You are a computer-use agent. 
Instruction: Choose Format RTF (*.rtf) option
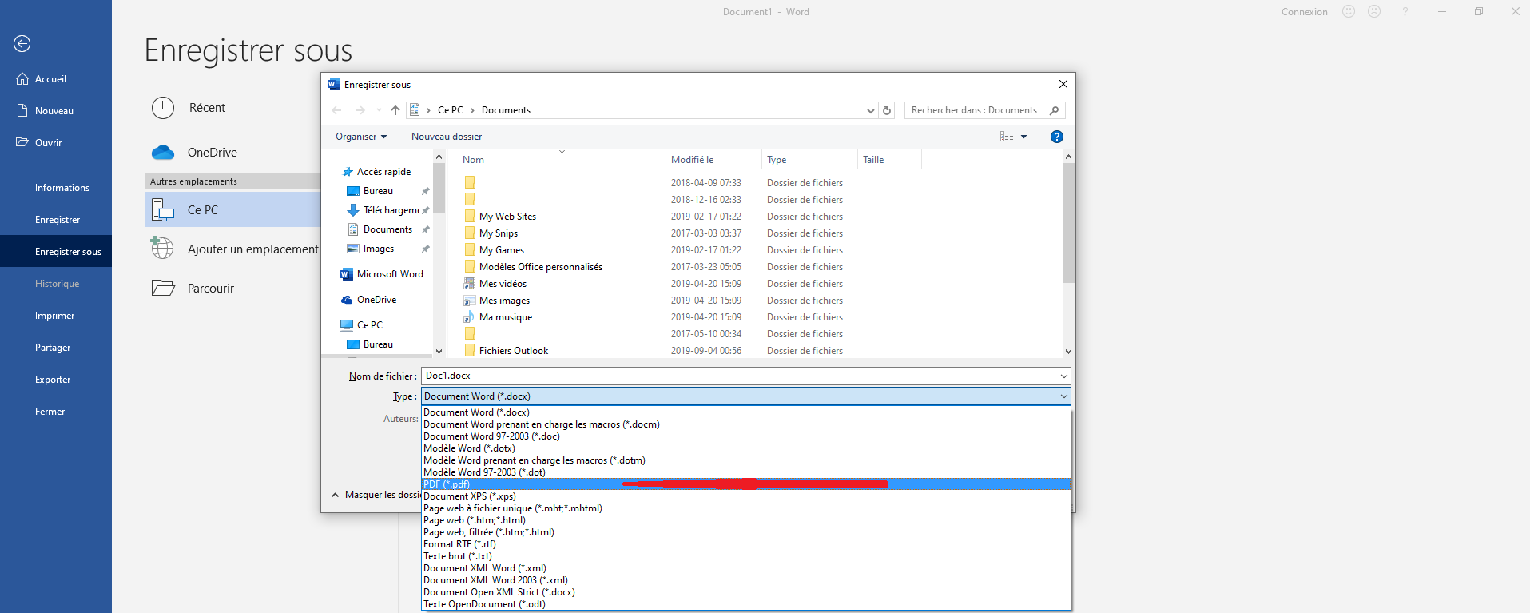(745, 544)
